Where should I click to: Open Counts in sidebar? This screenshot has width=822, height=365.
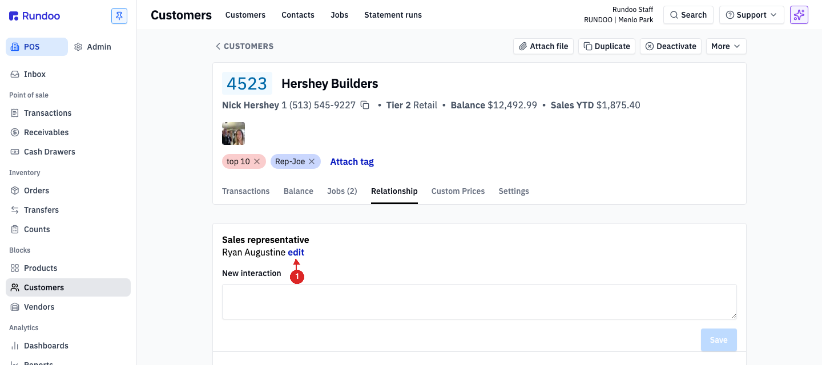coord(68,229)
